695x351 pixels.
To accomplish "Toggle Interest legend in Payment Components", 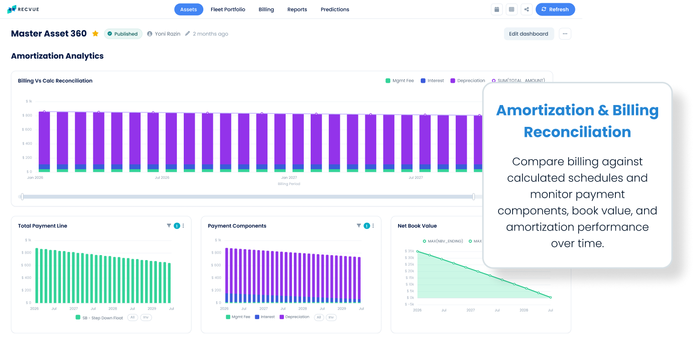I will [265, 317].
